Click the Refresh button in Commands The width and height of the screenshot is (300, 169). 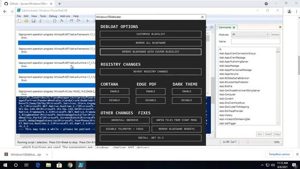pyautogui.click(x=275, y=35)
